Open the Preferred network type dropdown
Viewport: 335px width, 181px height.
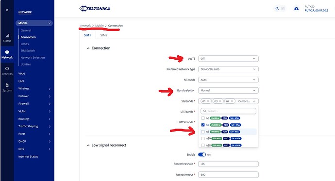click(228, 69)
